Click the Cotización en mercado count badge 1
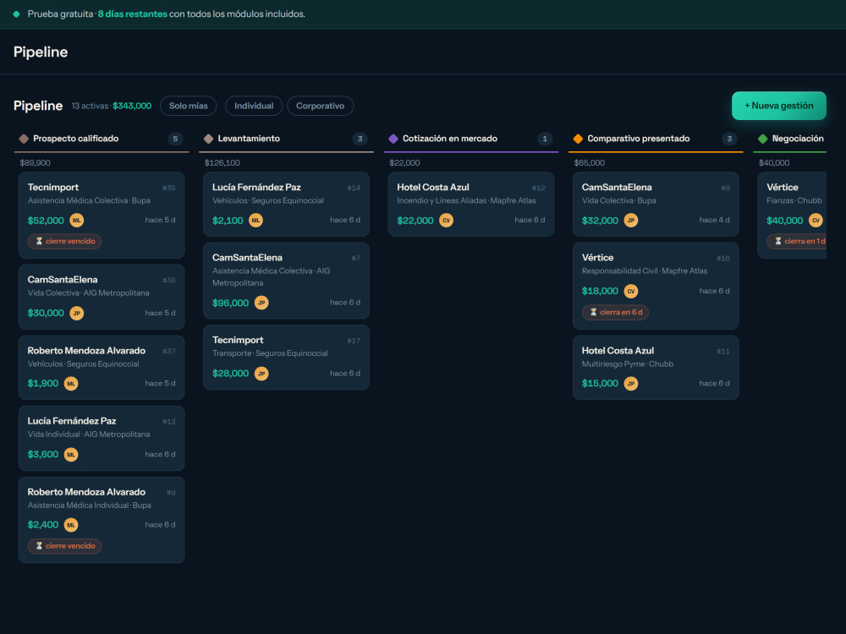Screen dimensions: 846x634 (x=545, y=139)
